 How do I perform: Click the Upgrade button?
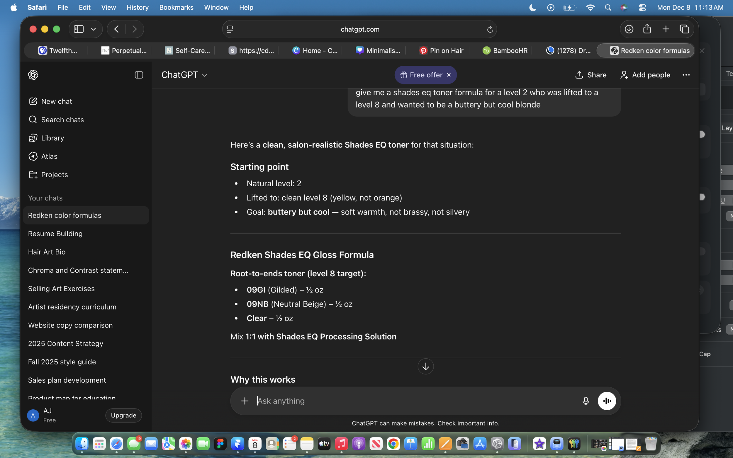124,415
